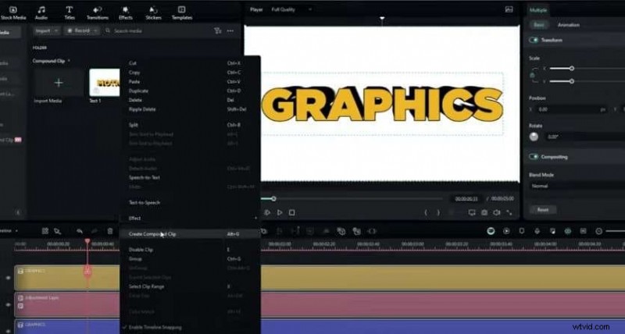Toggle the Compositing switch

pyautogui.click(x=534, y=156)
